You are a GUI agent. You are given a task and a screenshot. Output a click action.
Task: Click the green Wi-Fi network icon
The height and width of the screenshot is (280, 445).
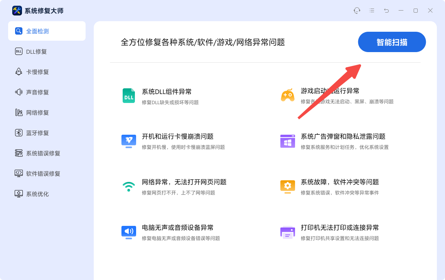(129, 186)
